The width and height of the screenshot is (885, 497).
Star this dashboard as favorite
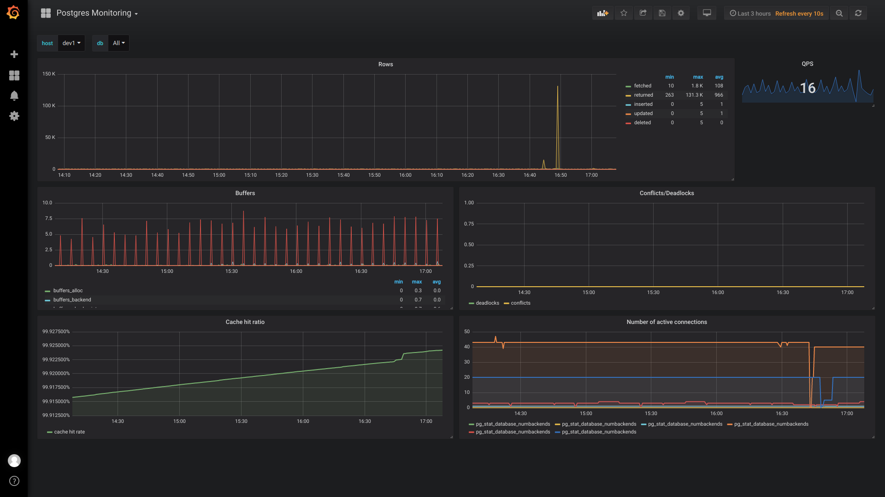point(624,13)
